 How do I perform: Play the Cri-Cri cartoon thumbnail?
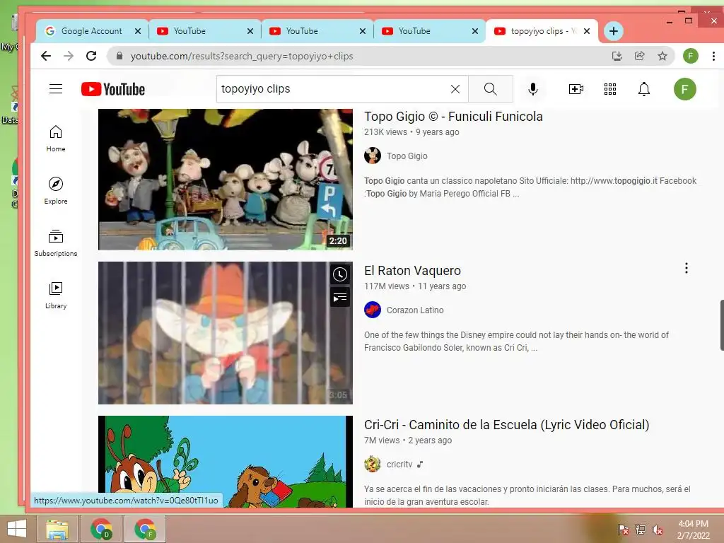pos(226,461)
